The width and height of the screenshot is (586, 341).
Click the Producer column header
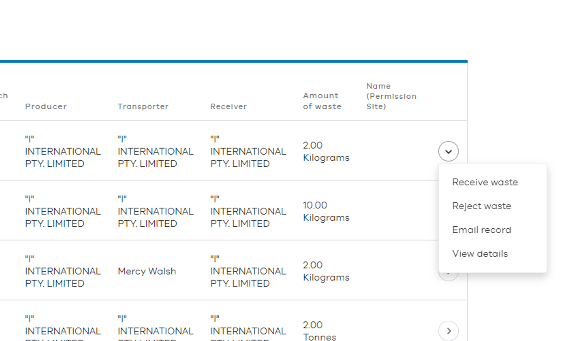click(x=46, y=106)
